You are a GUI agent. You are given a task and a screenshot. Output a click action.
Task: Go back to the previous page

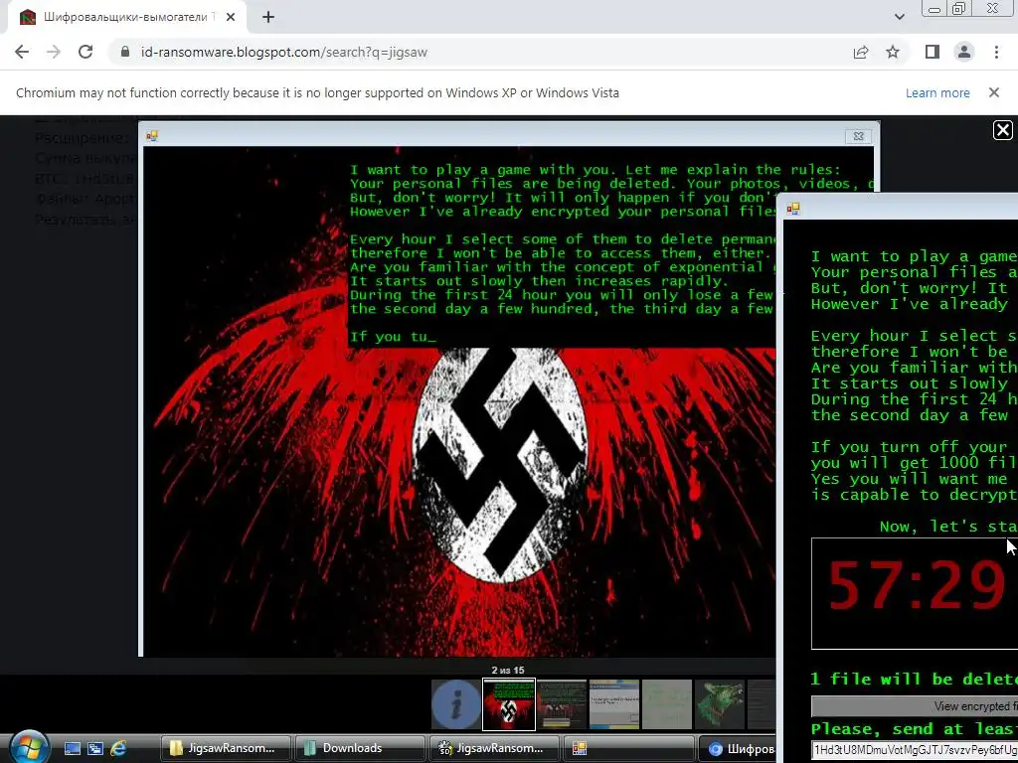tap(22, 52)
